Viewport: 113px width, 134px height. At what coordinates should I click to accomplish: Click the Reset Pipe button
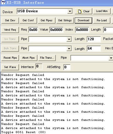10,58
